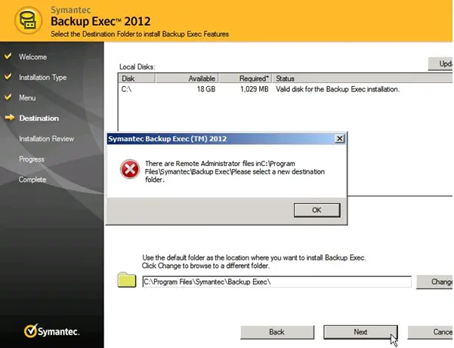This screenshot has height=348, width=454.
Task: Select the Complete step
Action: [x=32, y=180]
